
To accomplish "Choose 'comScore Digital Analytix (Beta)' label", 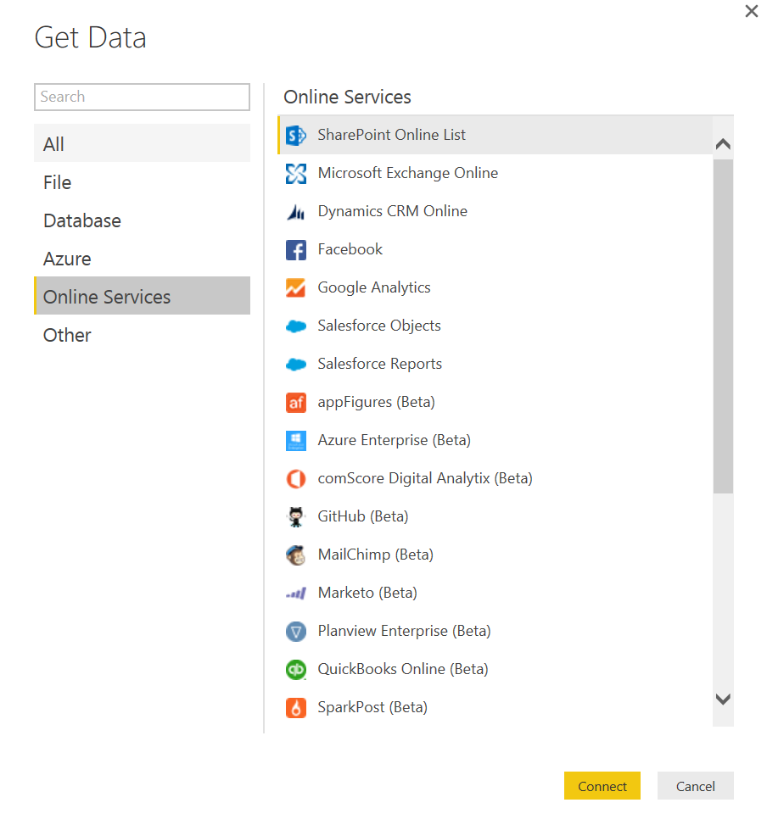I will (425, 478).
